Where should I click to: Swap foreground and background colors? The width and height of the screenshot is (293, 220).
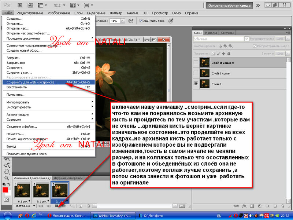click(x=9, y=184)
